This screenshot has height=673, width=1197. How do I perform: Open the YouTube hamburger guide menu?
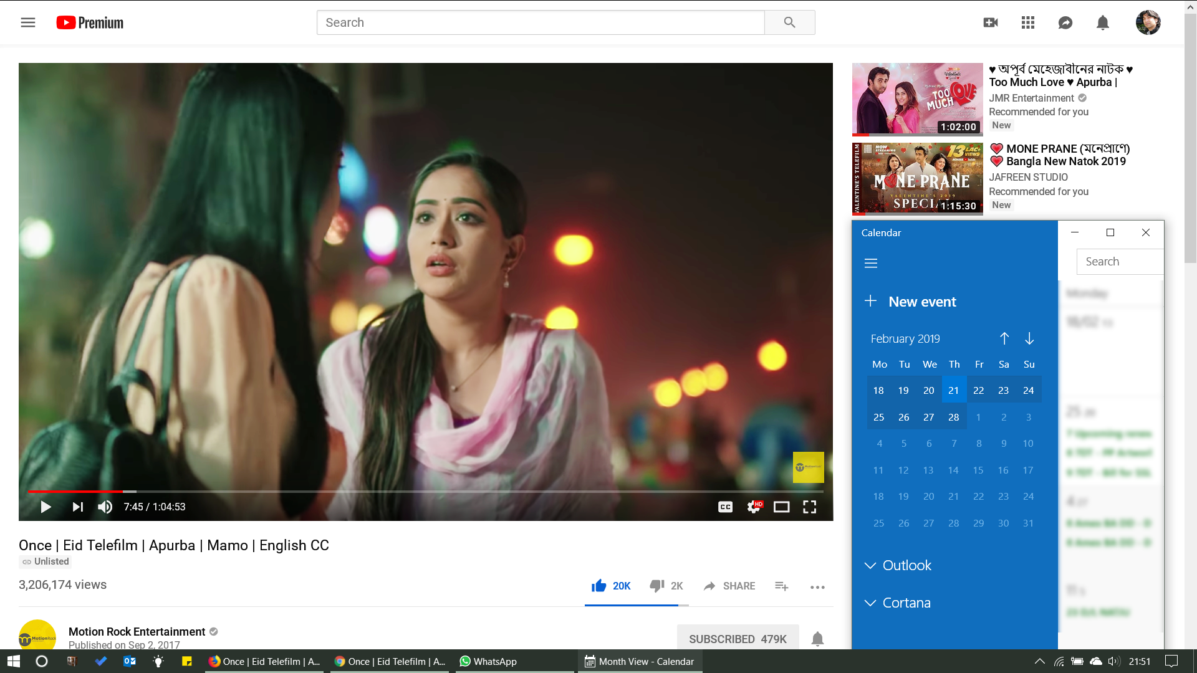pyautogui.click(x=28, y=22)
